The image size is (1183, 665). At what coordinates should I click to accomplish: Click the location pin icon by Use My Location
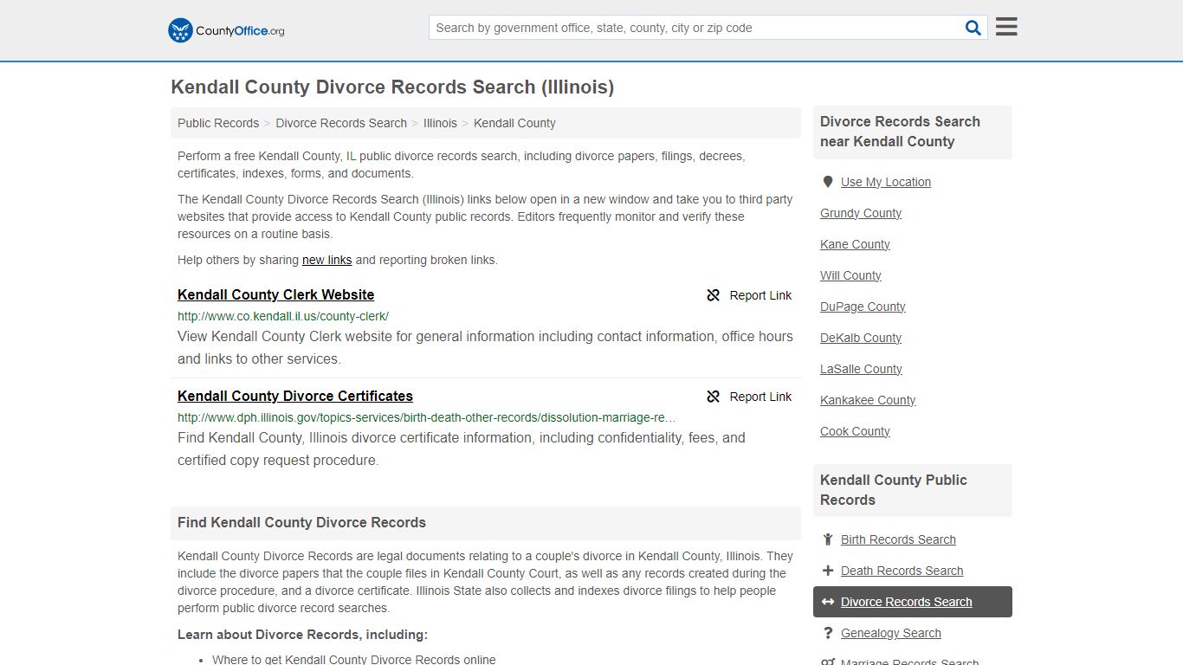(828, 182)
